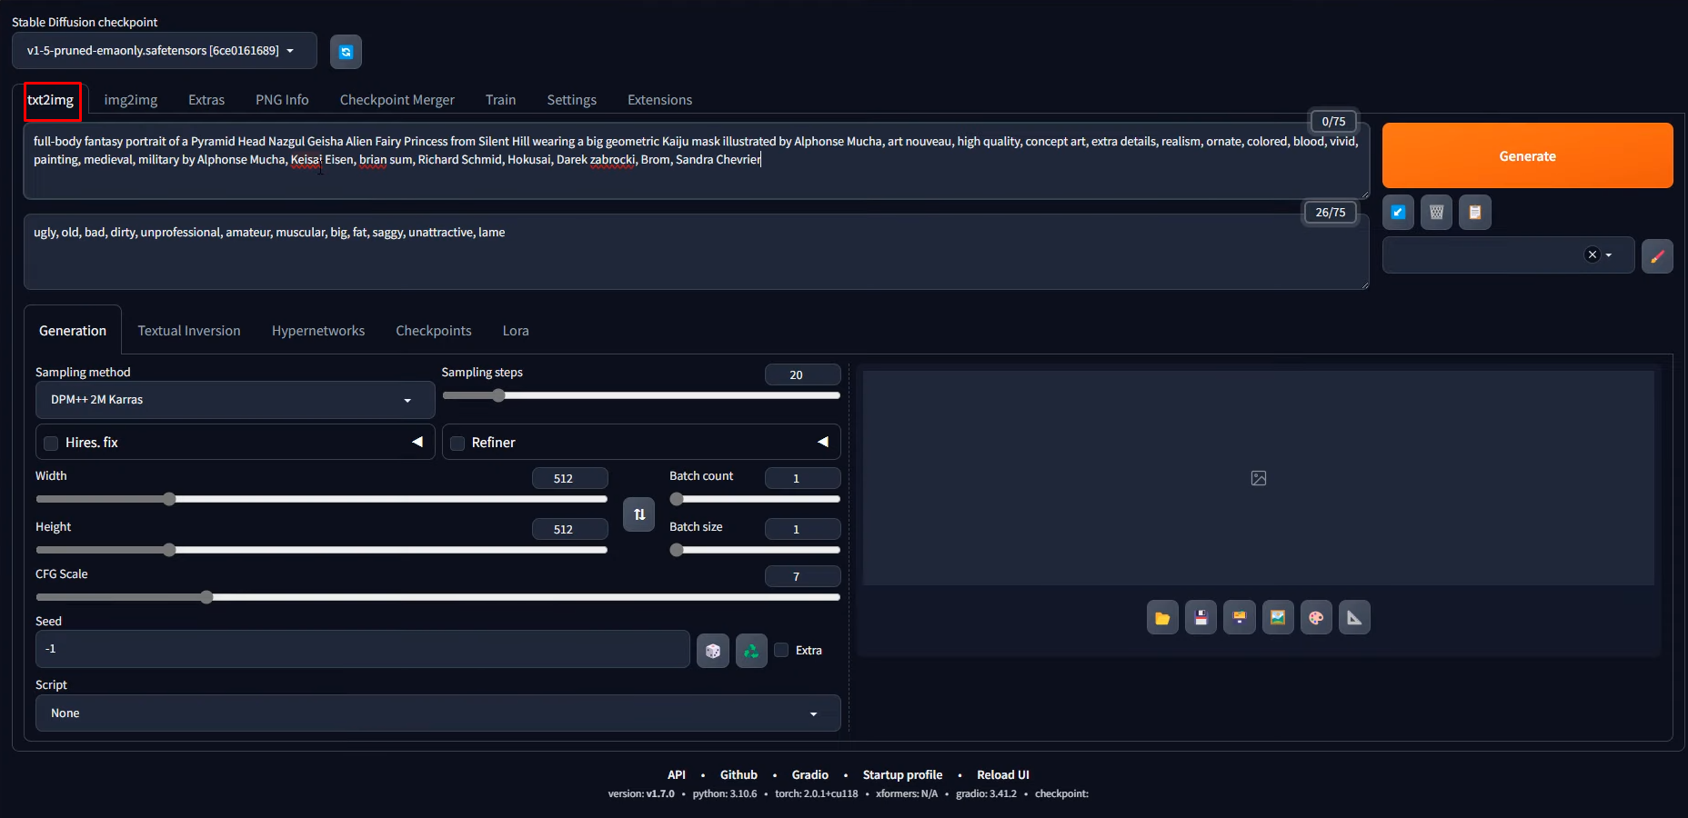Clear the selected styles with the X icon
The width and height of the screenshot is (1688, 818).
[1592, 255]
